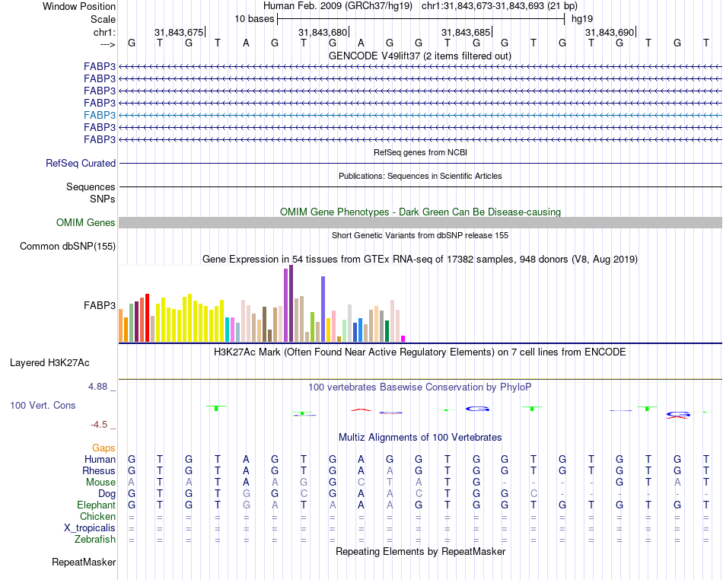The width and height of the screenshot is (723, 580).
Task: Select the tallest purple GTEx expression bar
Action: 291,304
